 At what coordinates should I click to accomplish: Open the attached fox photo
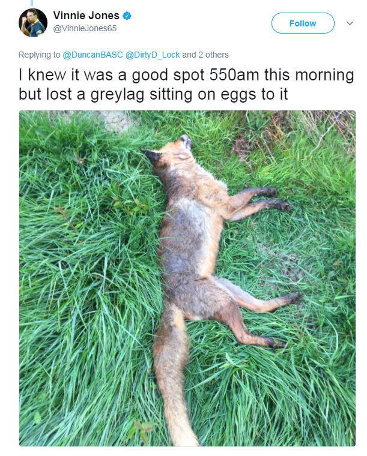click(x=187, y=278)
